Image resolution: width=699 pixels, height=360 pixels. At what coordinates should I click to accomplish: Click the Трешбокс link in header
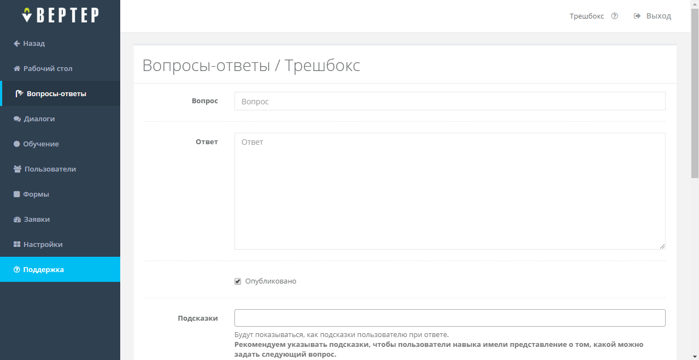(x=587, y=16)
